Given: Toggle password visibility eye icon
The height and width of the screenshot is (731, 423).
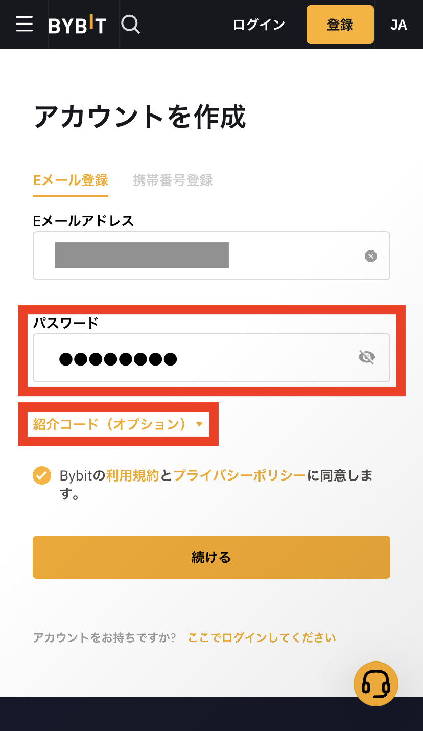Looking at the screenshot, I should 367,357.
